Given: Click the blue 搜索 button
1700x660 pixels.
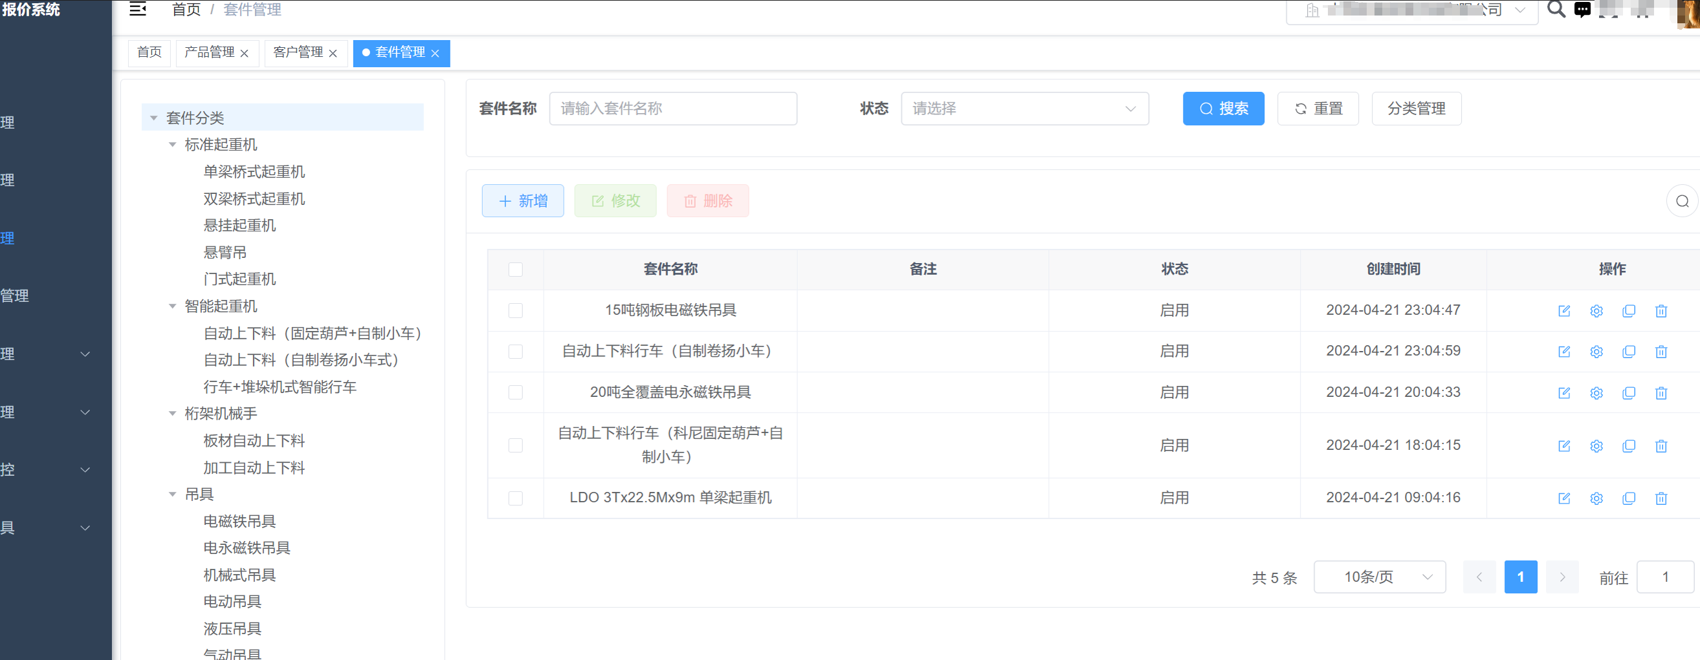Looking at the screenshot, I should 1223,109.
